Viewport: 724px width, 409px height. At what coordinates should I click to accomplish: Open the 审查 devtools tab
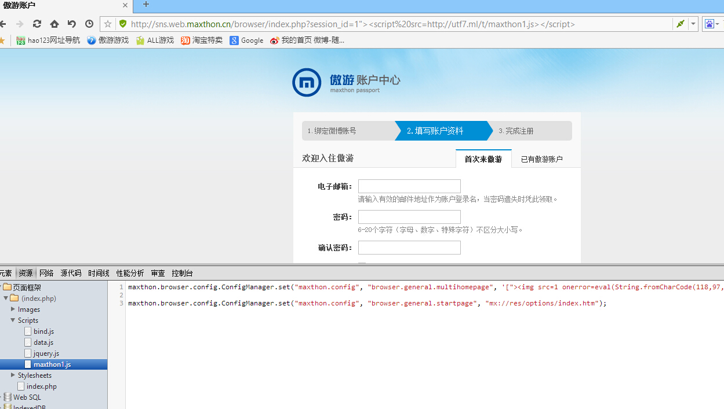pos(158,273)
